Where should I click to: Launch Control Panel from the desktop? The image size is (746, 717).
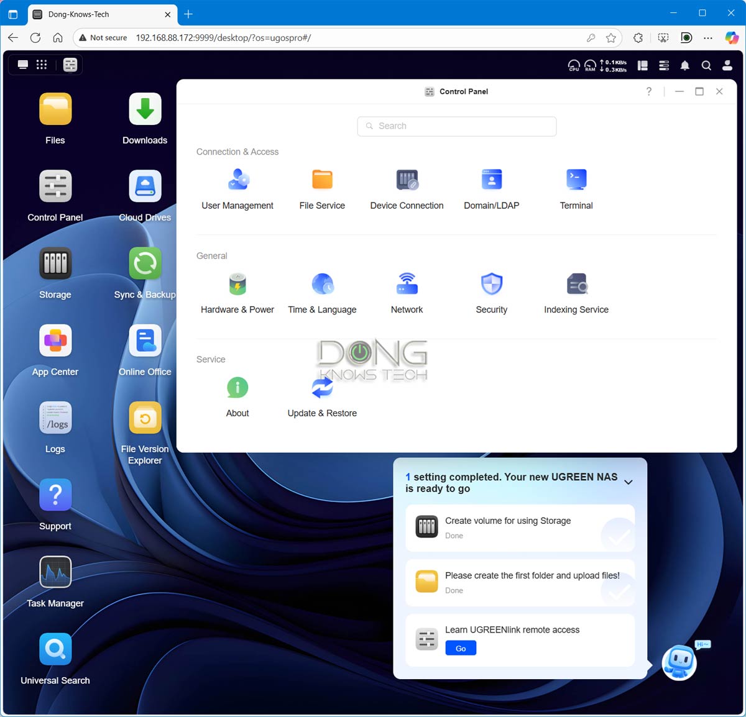[x=55, y=186]
